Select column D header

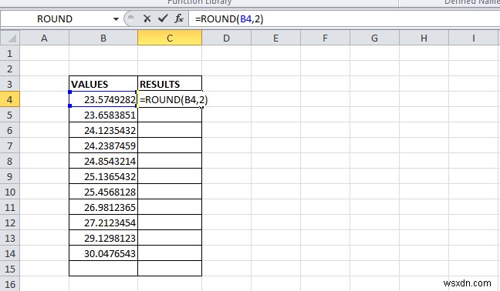point(226,38)
